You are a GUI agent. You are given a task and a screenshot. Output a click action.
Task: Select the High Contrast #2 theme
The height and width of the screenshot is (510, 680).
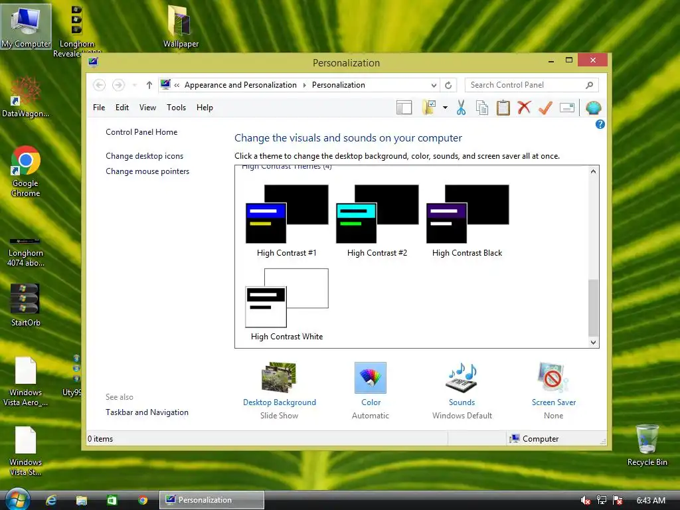pyautogui.click(x=377, y=221)
